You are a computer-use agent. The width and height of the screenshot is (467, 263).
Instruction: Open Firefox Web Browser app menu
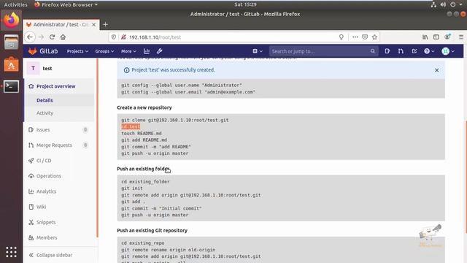tap(66, 4)
